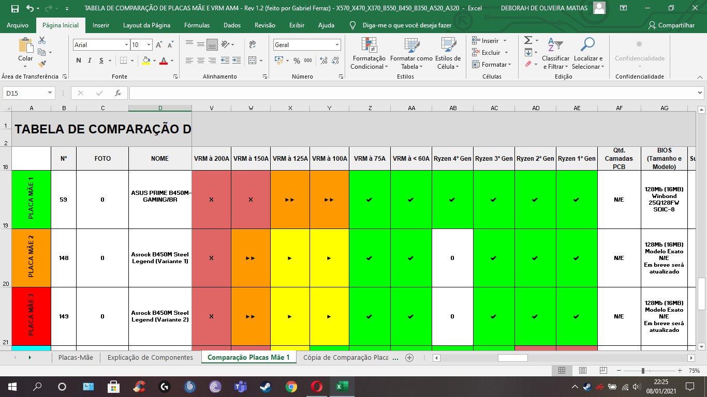Open the Placas-Mãe sheet tab
The height and width of the screenshot is (397, 707).
(x=76, y=357)
